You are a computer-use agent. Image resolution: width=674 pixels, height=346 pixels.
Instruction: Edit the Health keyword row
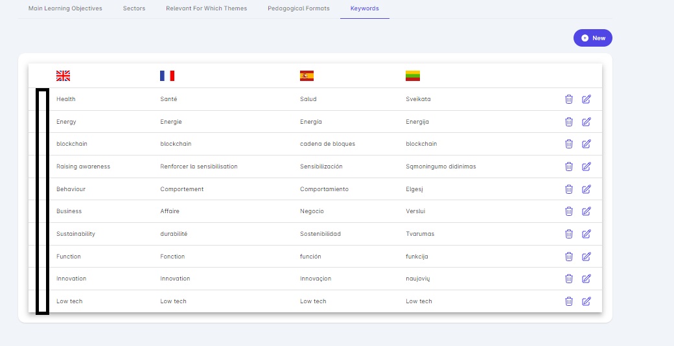click(587, 99)
